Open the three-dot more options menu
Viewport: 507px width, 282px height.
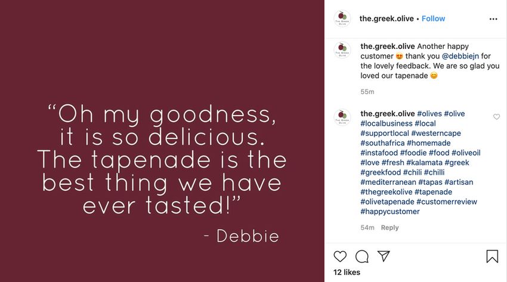(493, 19)
